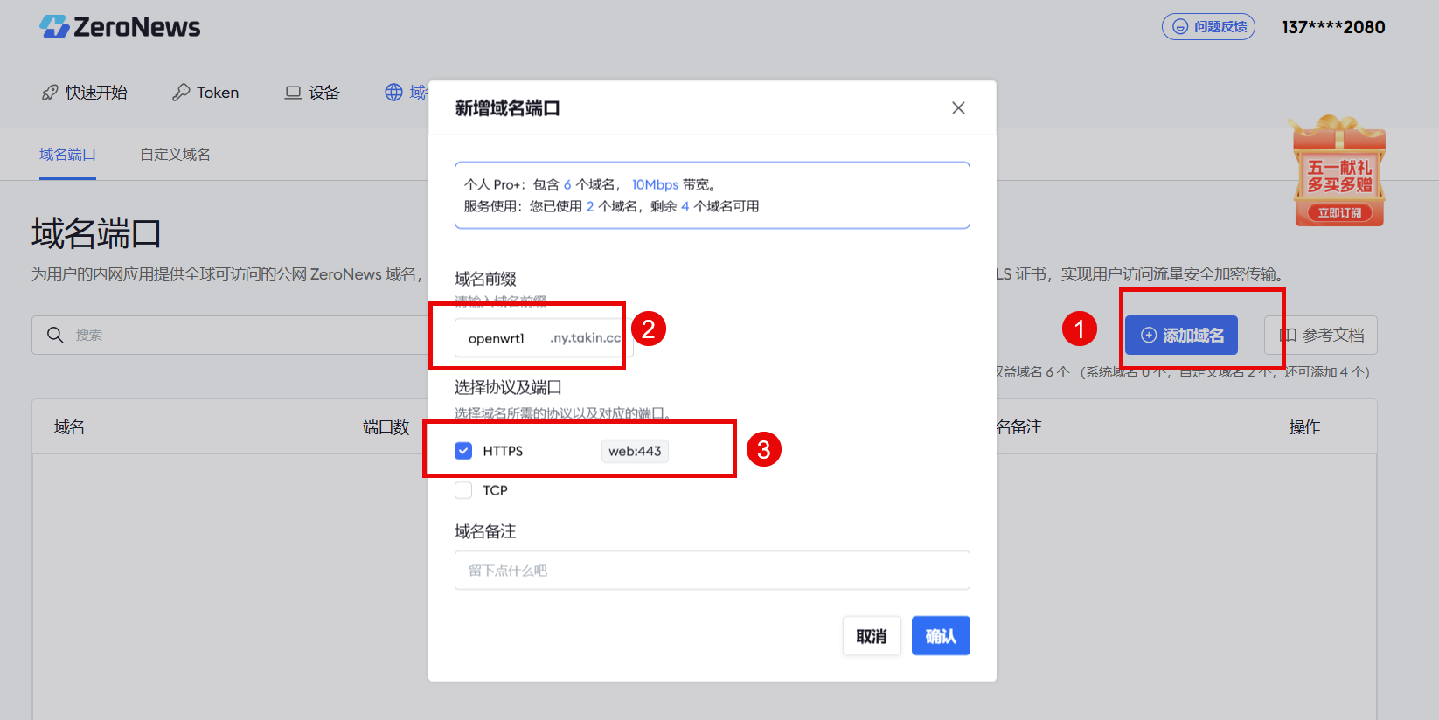Click the 端口数 column header

click(386, 427)
